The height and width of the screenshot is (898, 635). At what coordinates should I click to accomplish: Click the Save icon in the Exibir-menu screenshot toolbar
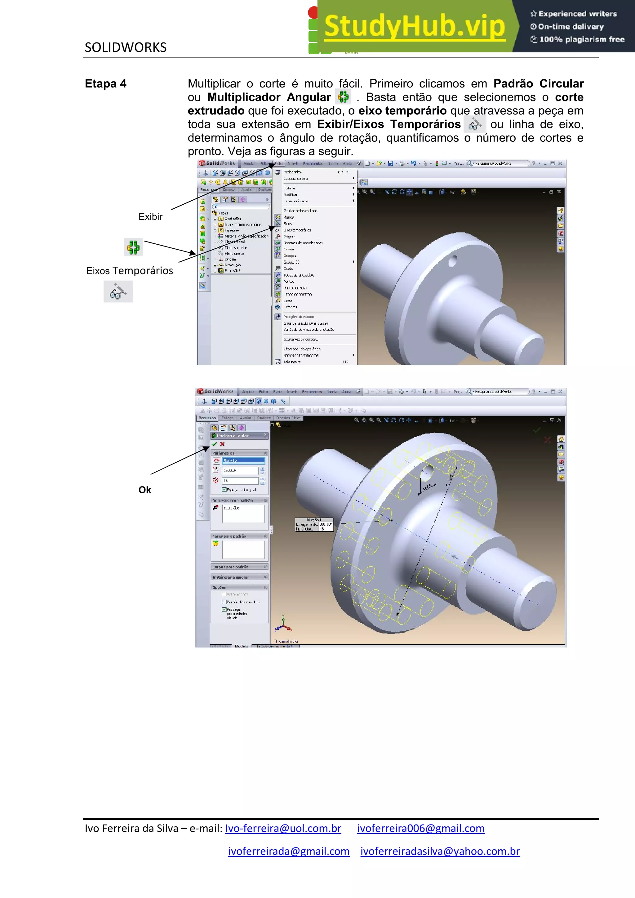point(390,163)
